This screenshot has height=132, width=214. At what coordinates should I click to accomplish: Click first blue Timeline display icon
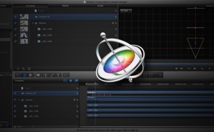pos(65,81)
